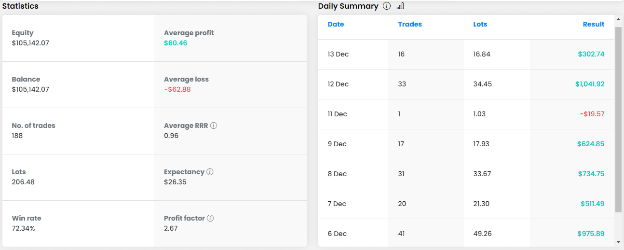This screenshot has height=250, width=624.
Task: Click the info icon beside Expectancy
Action: 210,172
